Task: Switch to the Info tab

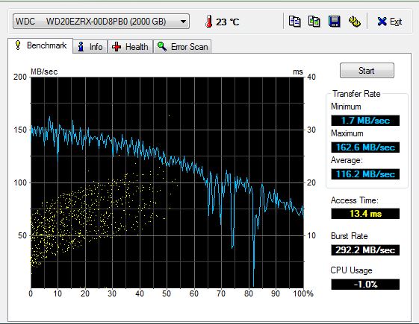Action: click(x=90, y=47)
